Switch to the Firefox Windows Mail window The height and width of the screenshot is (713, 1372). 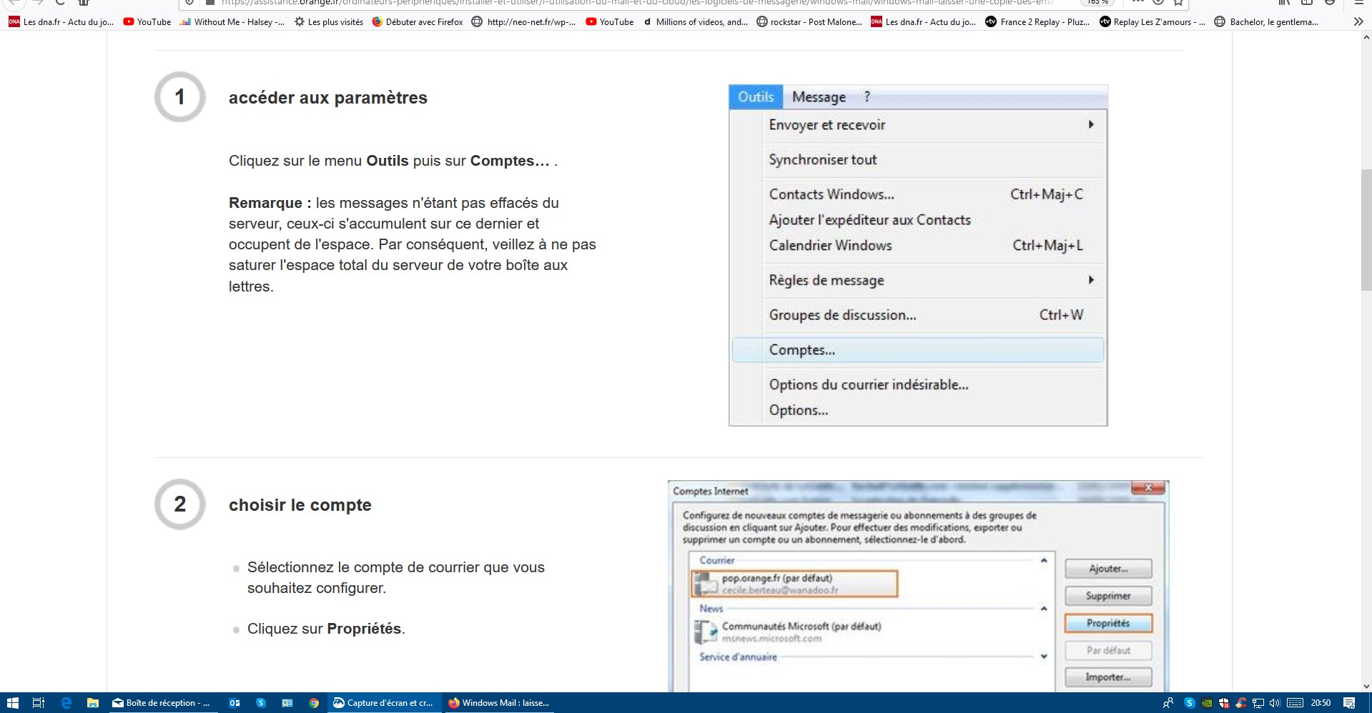(x=499, y=703)
